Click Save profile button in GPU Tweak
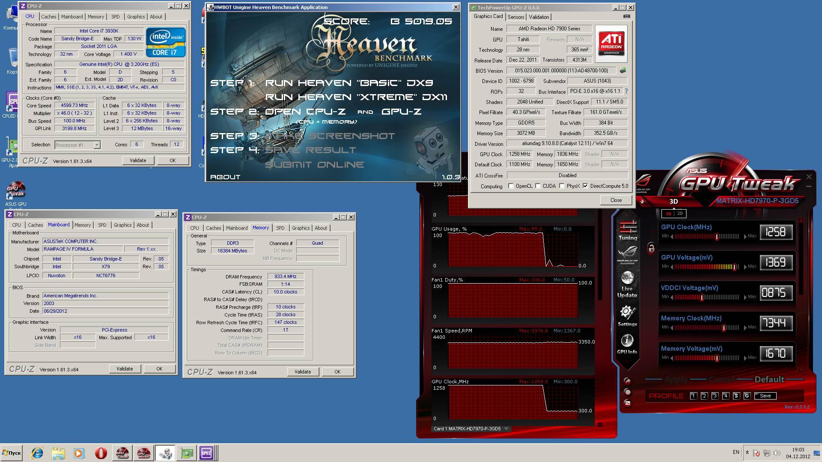 pyautogui.click(x=765, y=396)
